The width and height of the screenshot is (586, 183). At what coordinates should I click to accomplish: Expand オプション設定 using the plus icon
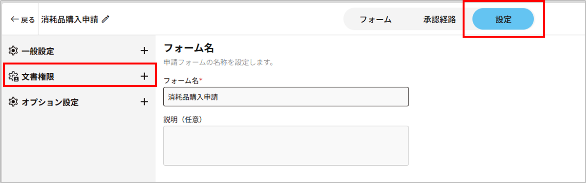point(144,102)
